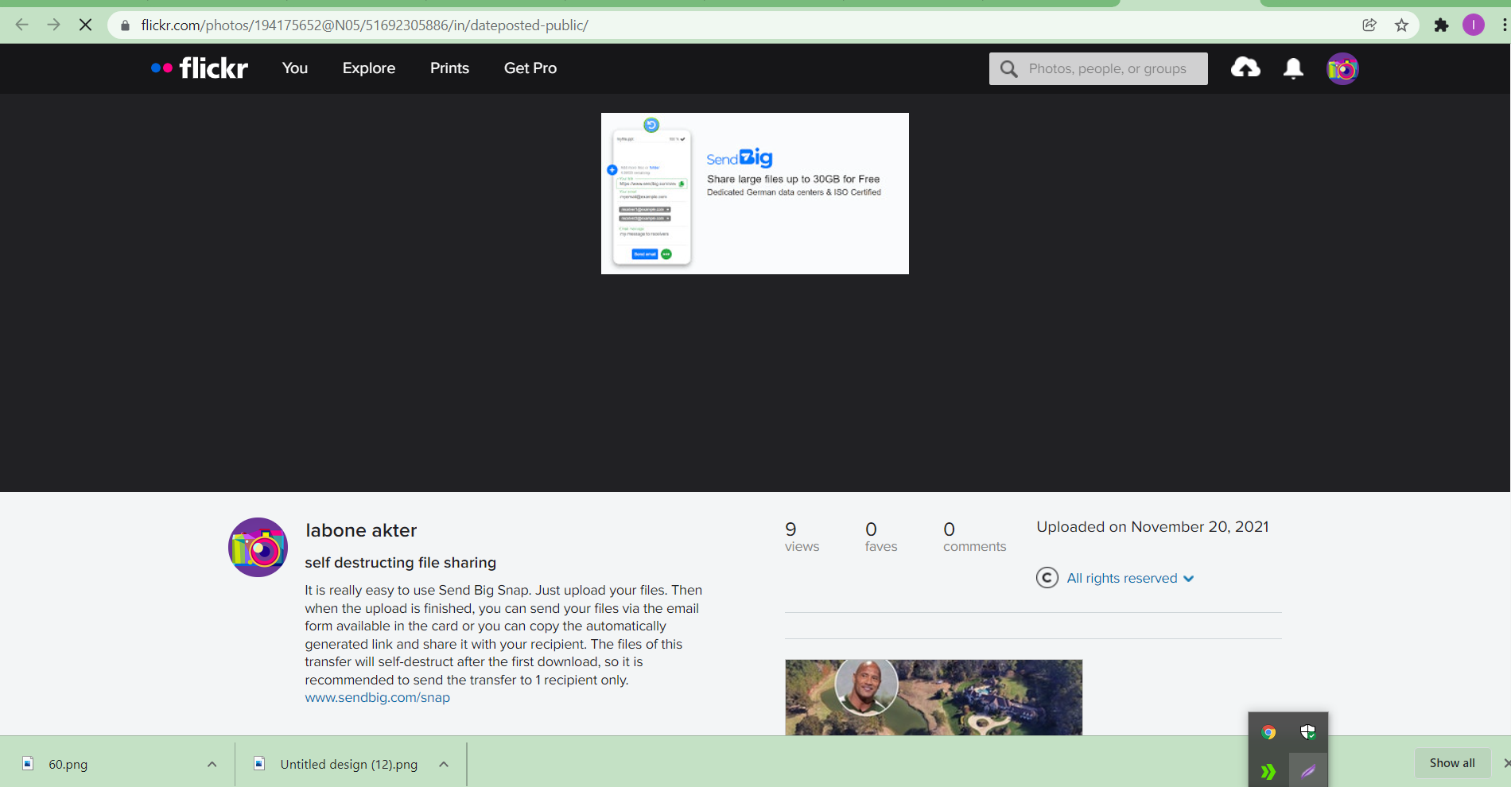Select the copyright symbol icon
The width and height of the screenshot is (1511, 787).
[x=1047, y=578]
